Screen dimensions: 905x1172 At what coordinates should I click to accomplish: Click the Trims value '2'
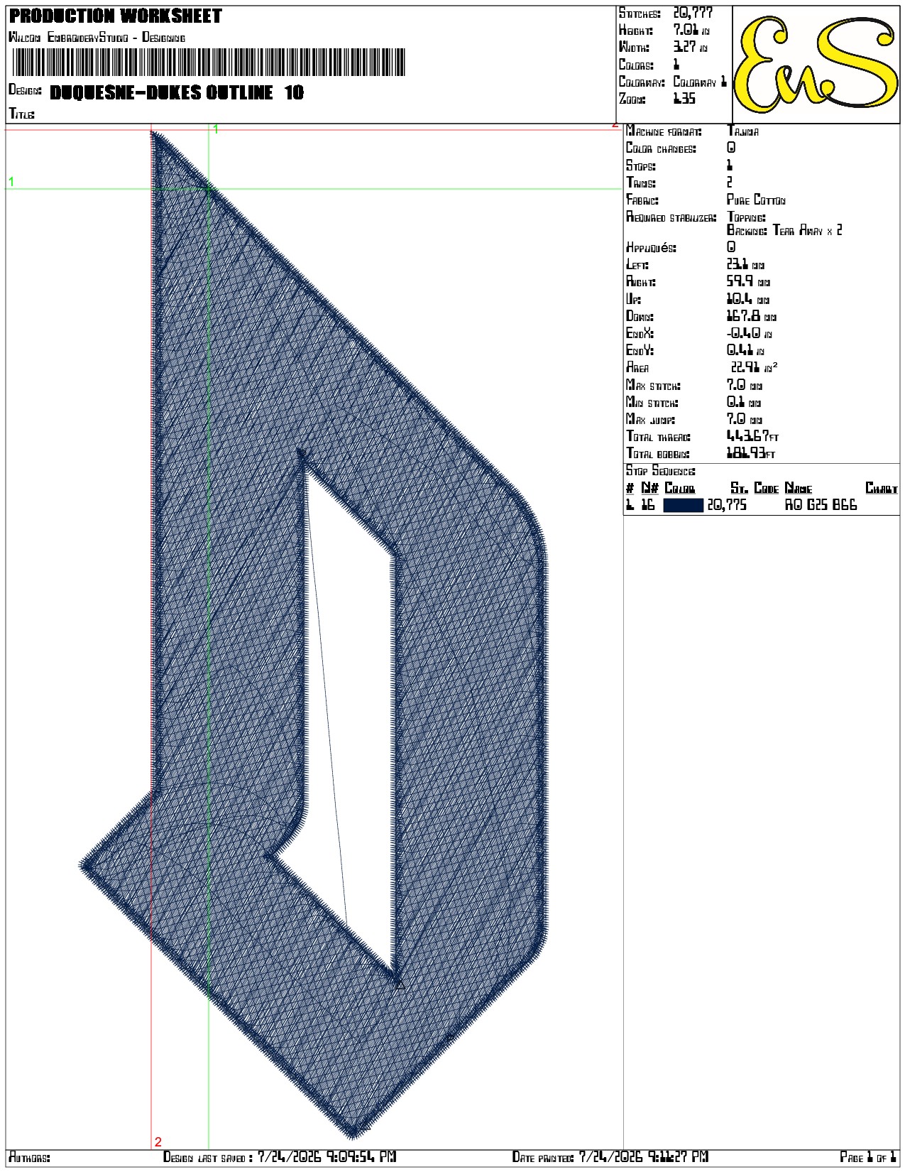coord(730,183)
